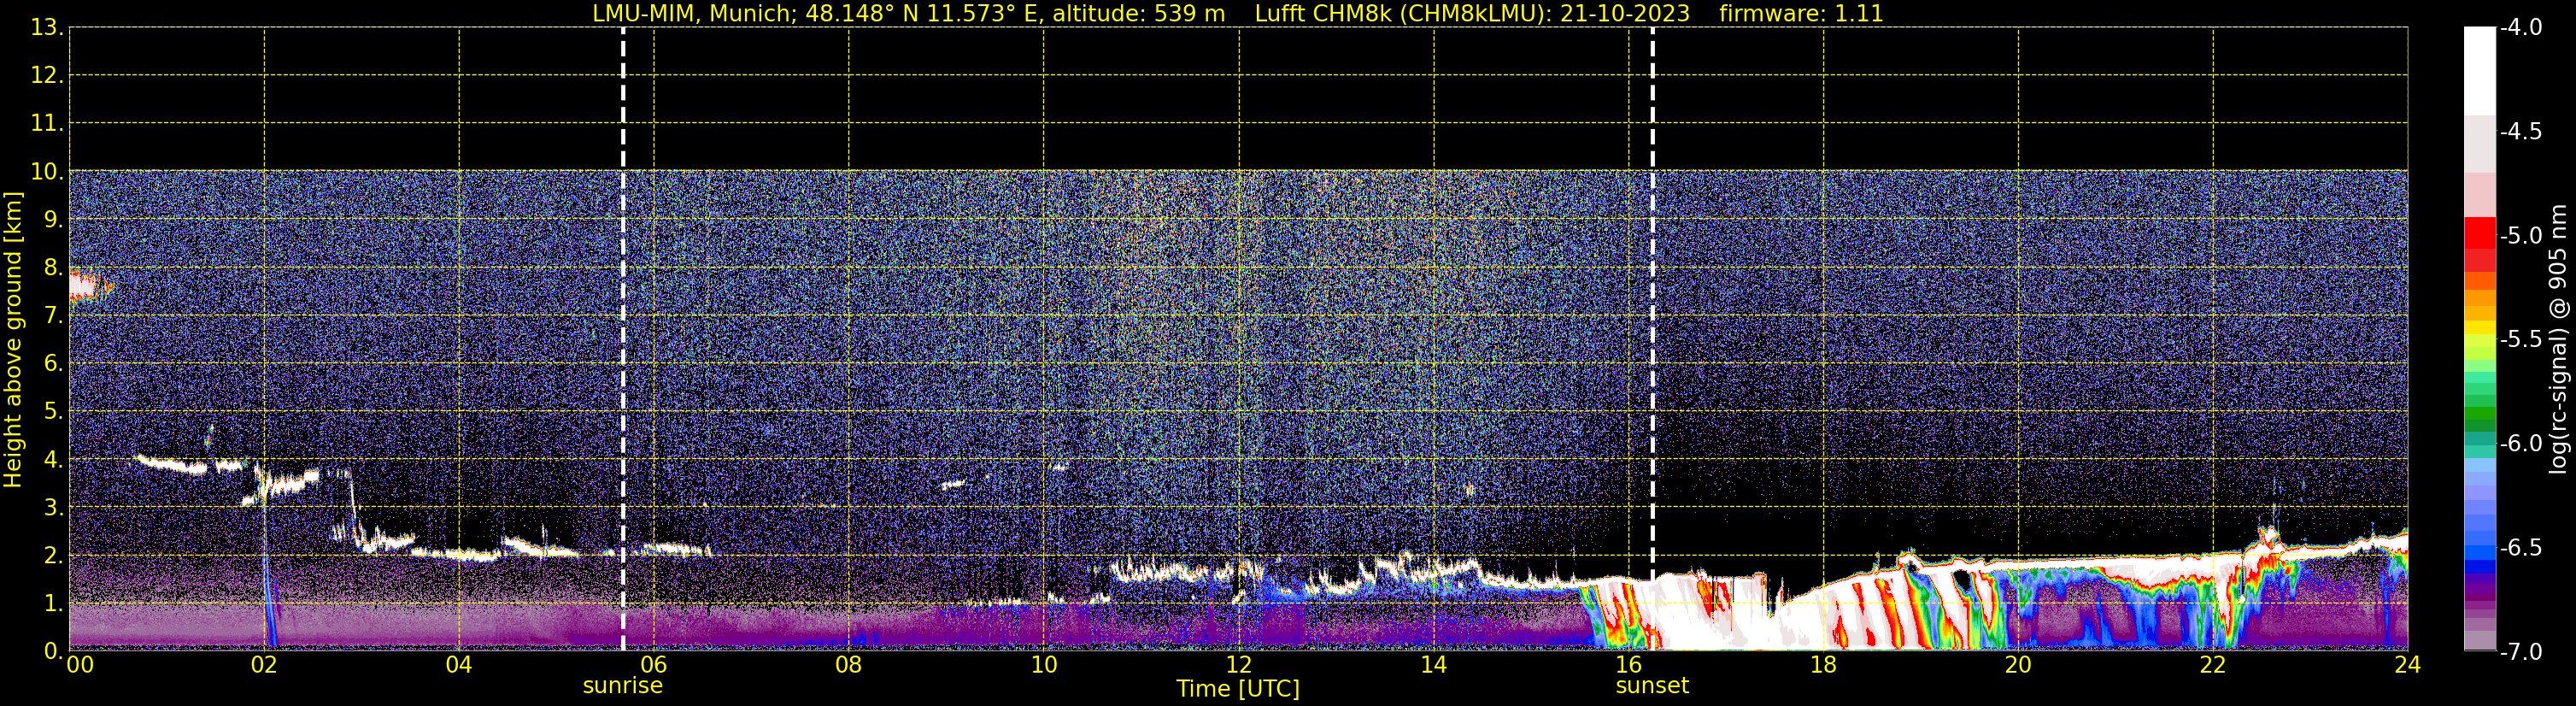
Task: Click the 'LMU-MIM, Munich' station text in title
Action: pyautogui.click(x=693, y=14)
